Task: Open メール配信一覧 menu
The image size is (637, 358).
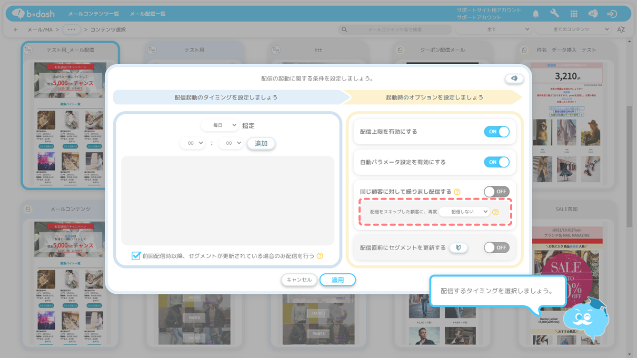Action: [147, 14]
